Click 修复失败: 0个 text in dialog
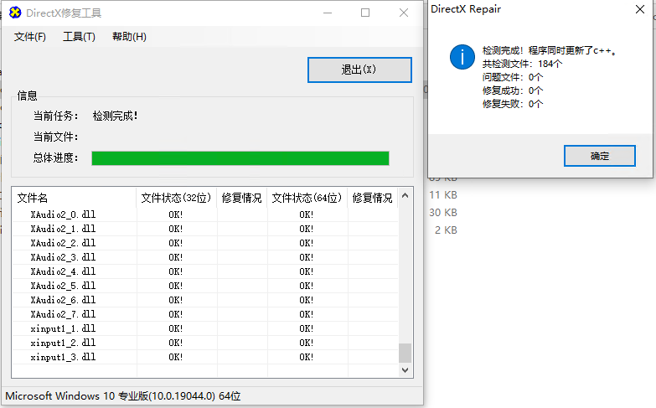Viewport: 656px width, 408px height. point(513,104)
